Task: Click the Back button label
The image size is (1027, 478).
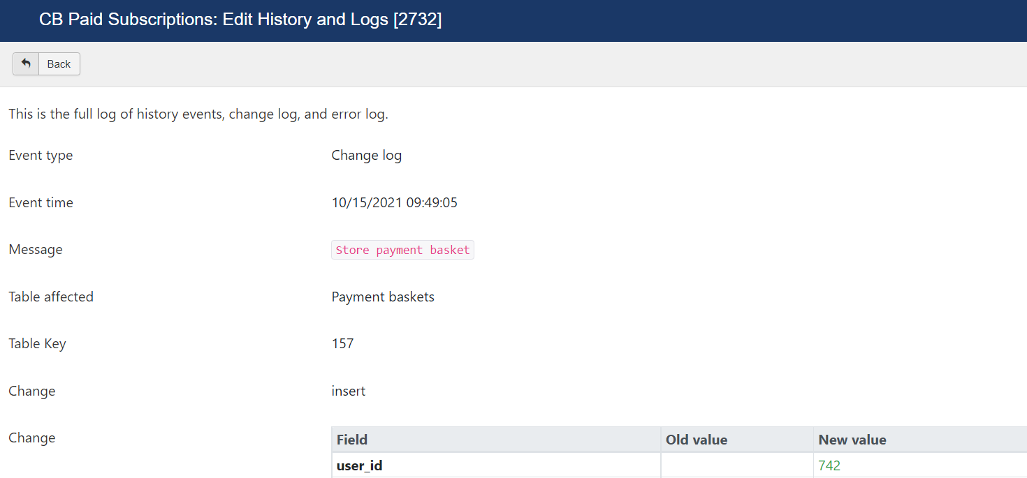Action: [59, 64]
